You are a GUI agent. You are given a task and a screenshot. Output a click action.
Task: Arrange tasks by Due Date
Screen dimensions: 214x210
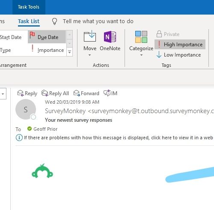click(47, 37)
